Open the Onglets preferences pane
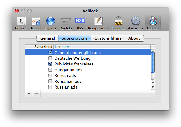Viewport: 181px width, 127px height. [x=66, y=23]
